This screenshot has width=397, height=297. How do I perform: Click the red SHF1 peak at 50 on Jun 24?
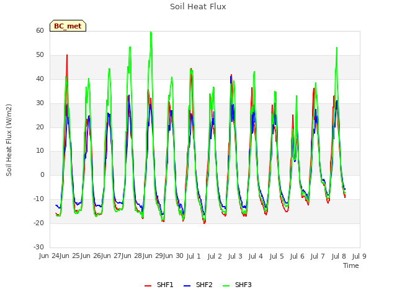point(67,55)
